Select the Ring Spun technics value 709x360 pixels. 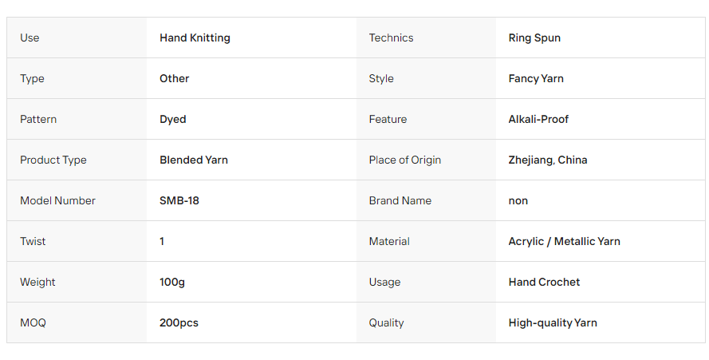click(534, 38)
